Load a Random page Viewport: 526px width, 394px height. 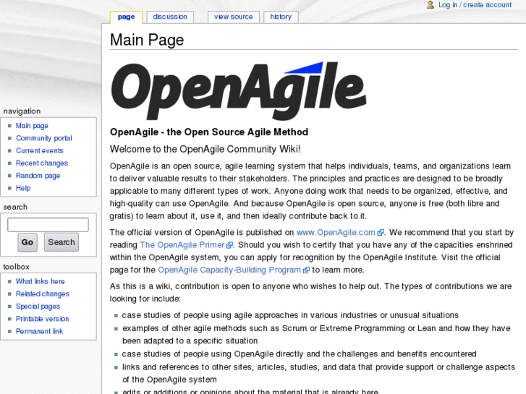[38, 176]
